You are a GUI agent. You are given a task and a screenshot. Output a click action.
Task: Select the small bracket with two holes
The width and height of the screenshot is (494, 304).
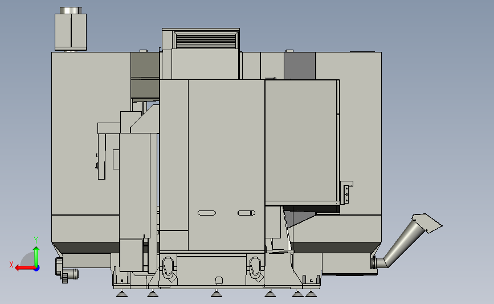click(346, 192)
